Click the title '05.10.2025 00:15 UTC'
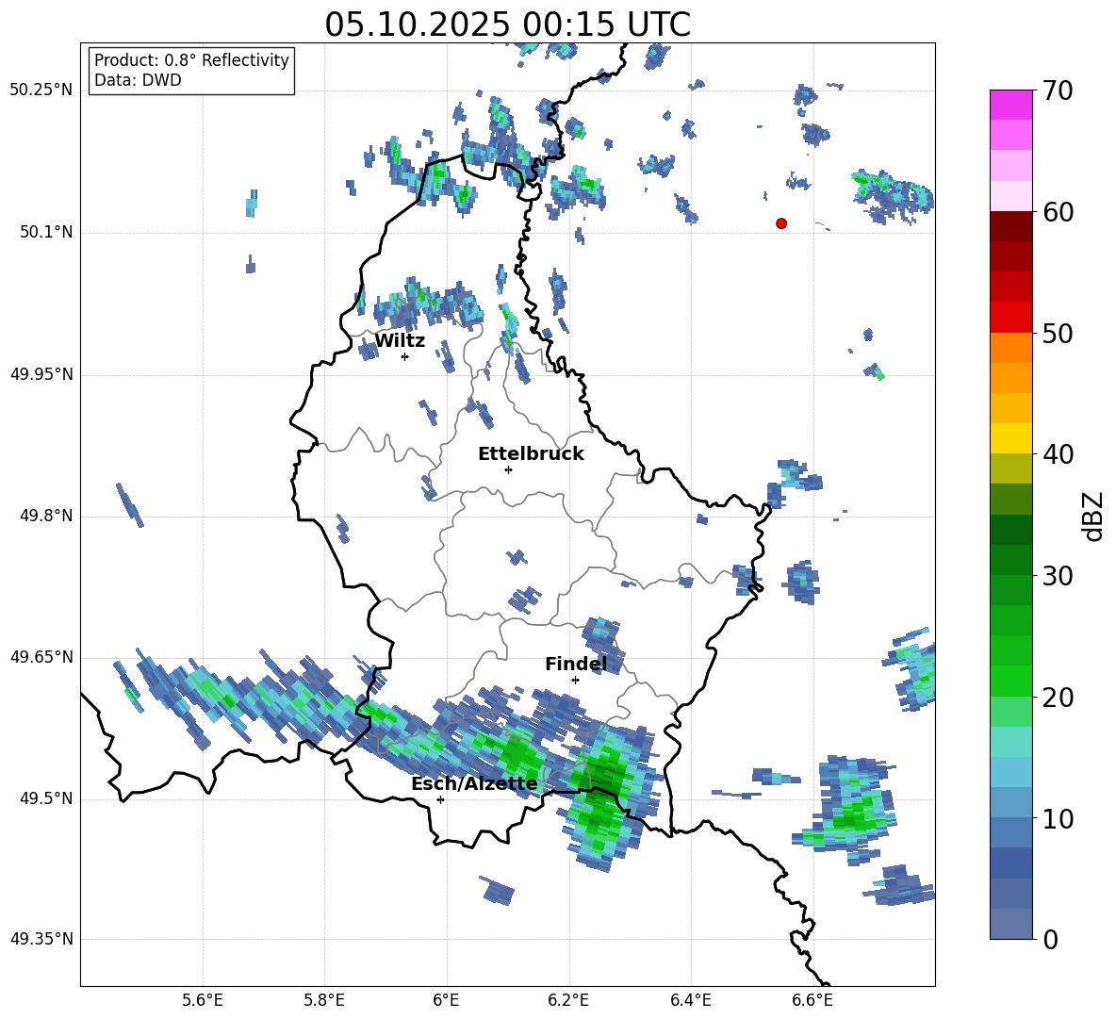This screenshot has height=1019, width=1116. [507, 25]
